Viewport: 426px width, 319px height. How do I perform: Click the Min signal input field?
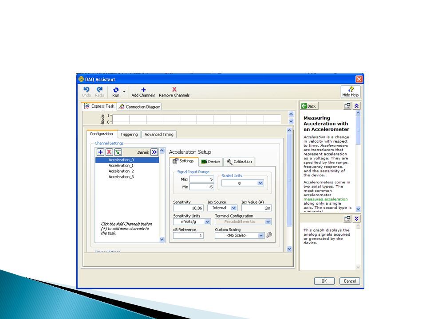pyautogui.click(x=202, y=187)
